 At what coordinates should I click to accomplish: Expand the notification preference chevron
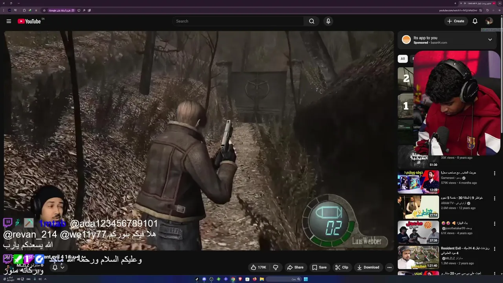tap(62, 267)
